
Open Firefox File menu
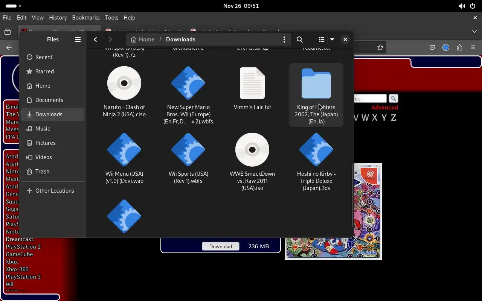click(x=7, y=18)
